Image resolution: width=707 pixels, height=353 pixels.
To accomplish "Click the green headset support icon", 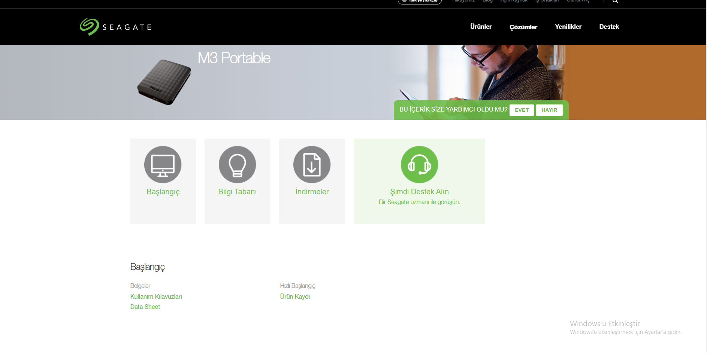I will pyautogui.click(x=420, y=165).
